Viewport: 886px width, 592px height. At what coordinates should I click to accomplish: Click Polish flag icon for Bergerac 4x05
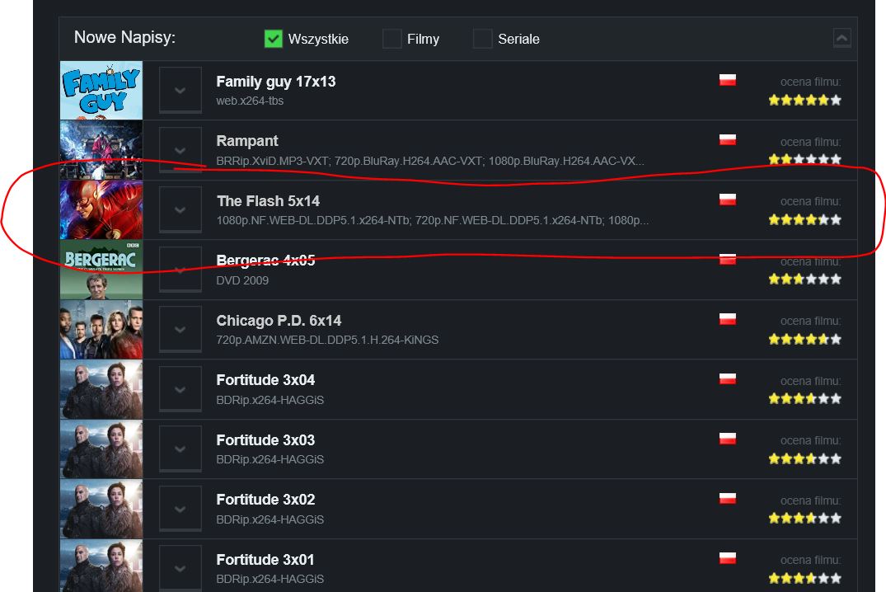coord(728,260)
